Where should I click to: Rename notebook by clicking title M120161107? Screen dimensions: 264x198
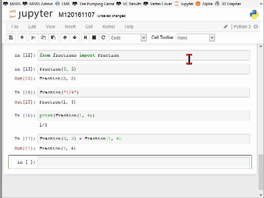77,15
